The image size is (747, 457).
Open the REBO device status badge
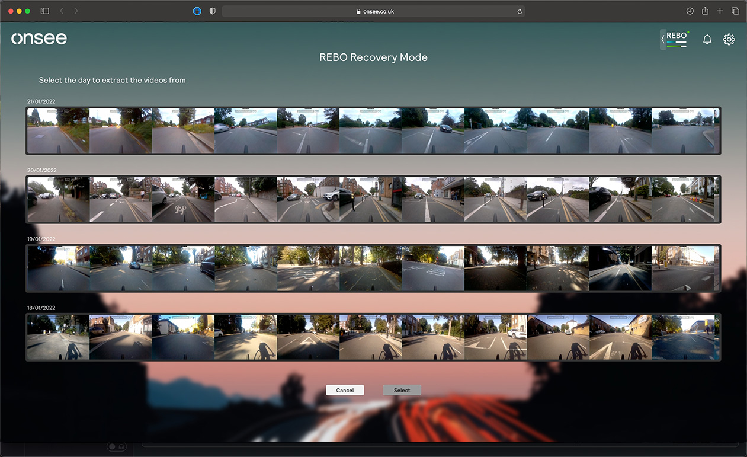click(675, 38)
